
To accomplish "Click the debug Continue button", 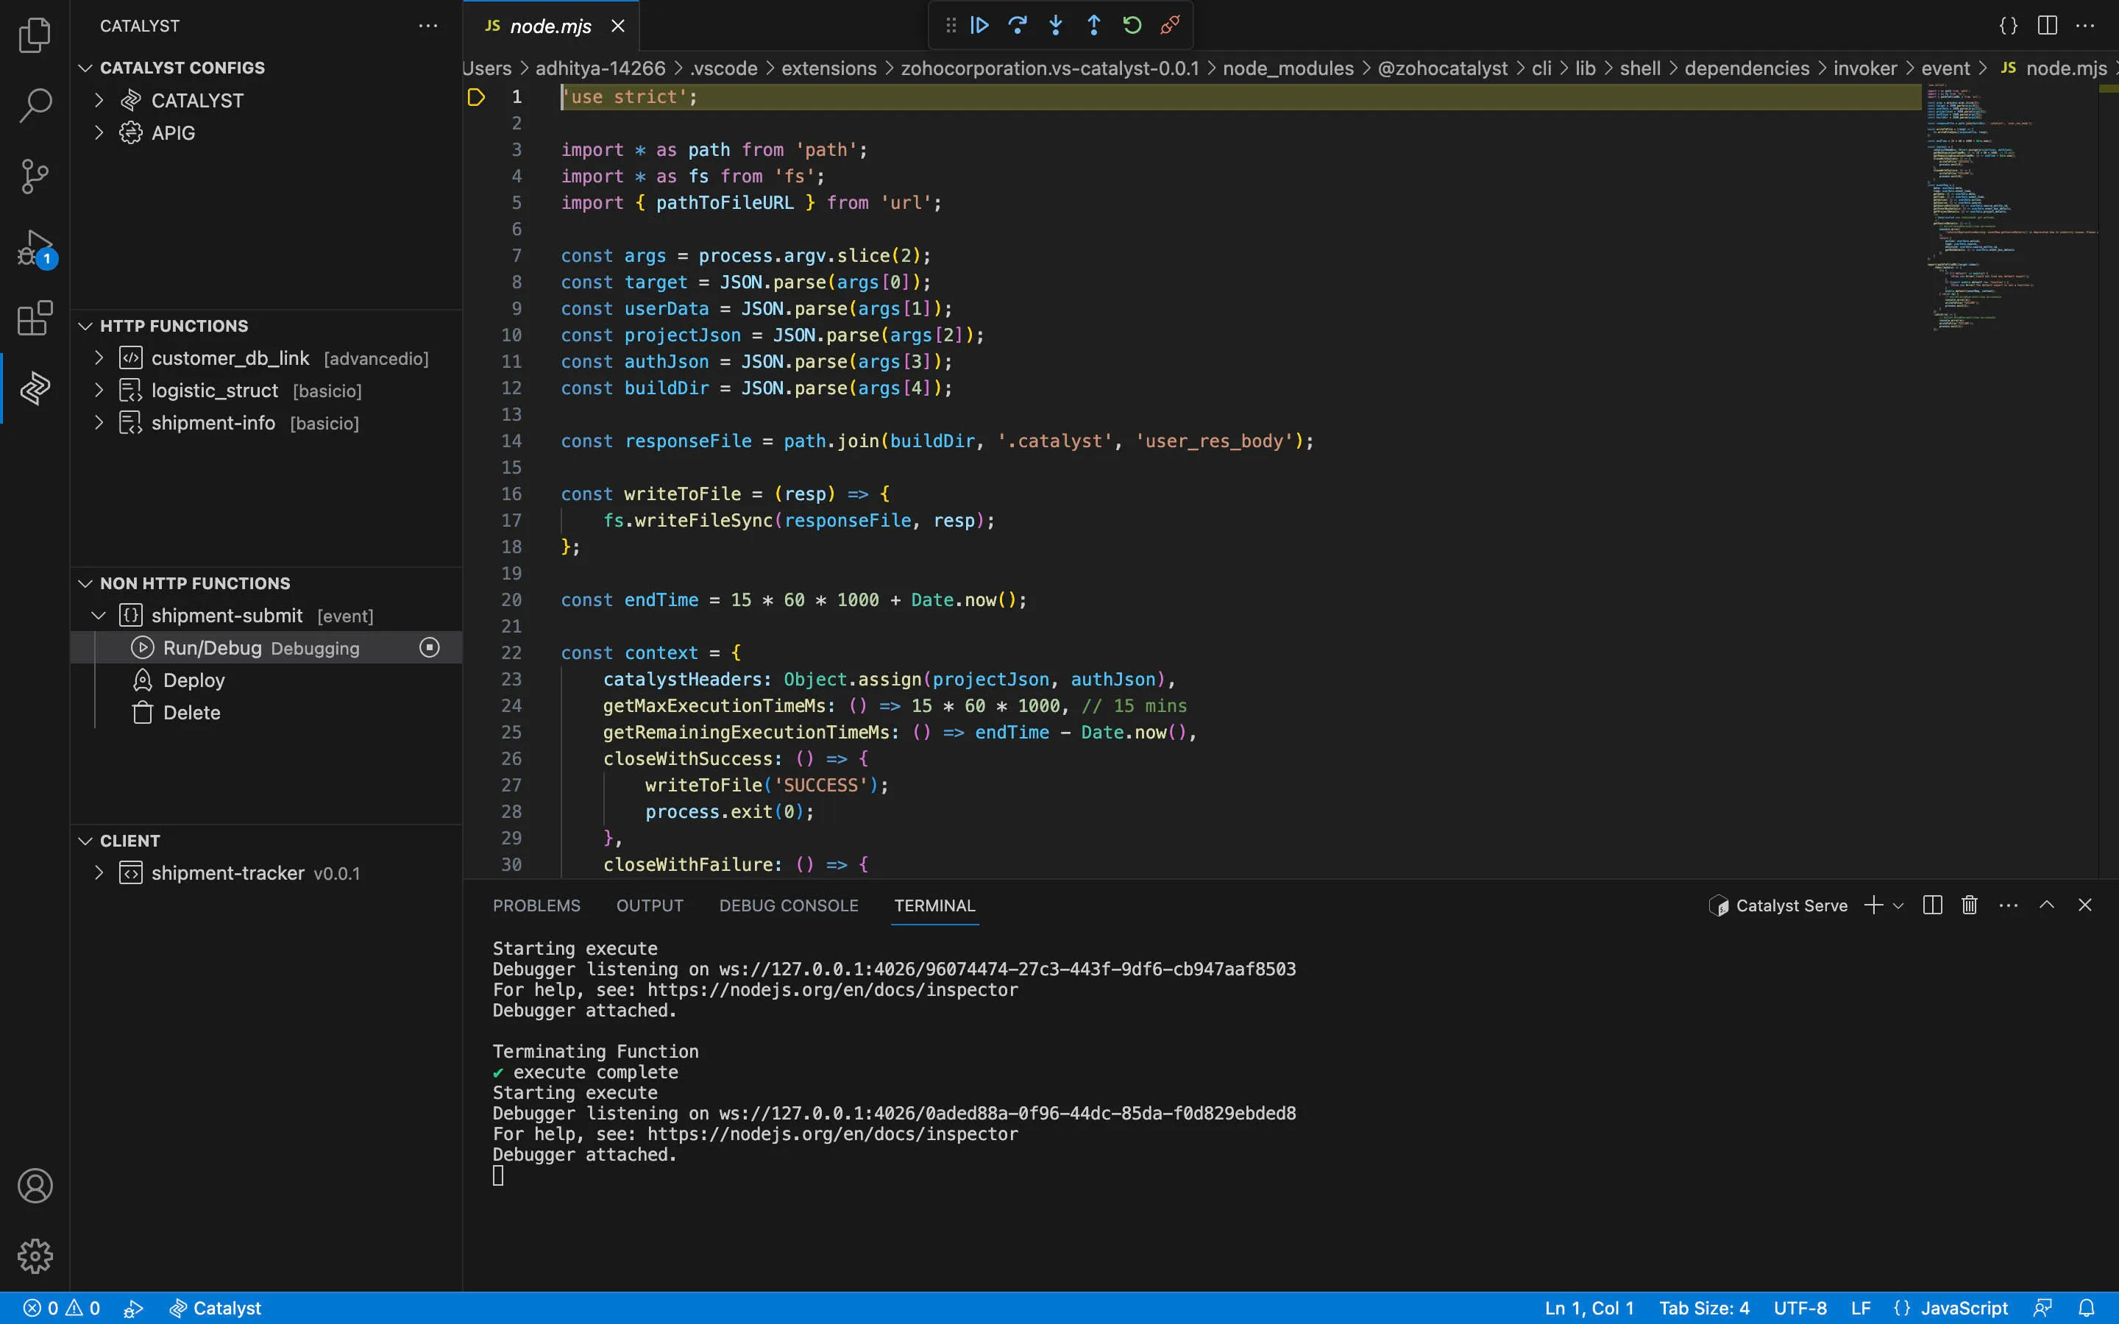I will click(980, 26).
